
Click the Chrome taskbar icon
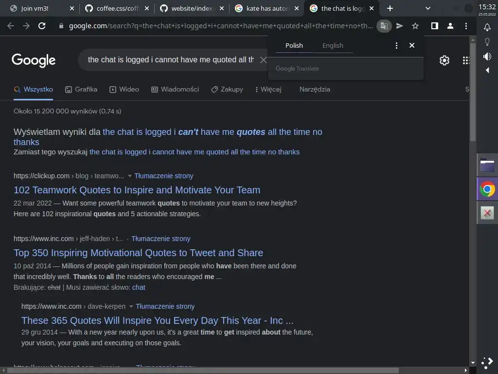[487, 189]
